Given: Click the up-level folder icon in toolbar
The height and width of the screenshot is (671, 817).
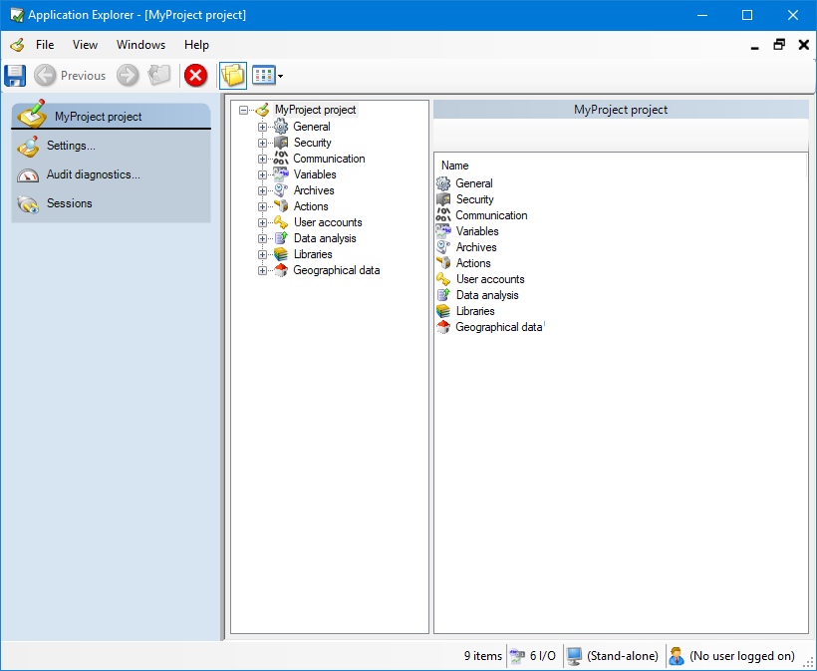Looking at the screenshot, I should tap(159, 75).
